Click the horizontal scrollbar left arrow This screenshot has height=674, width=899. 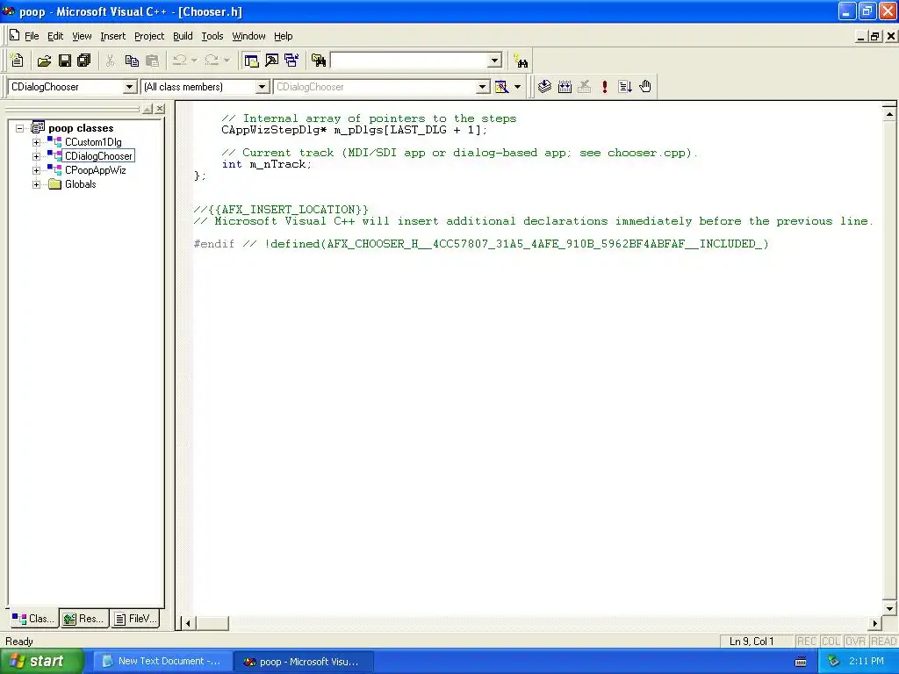point(188,623)
